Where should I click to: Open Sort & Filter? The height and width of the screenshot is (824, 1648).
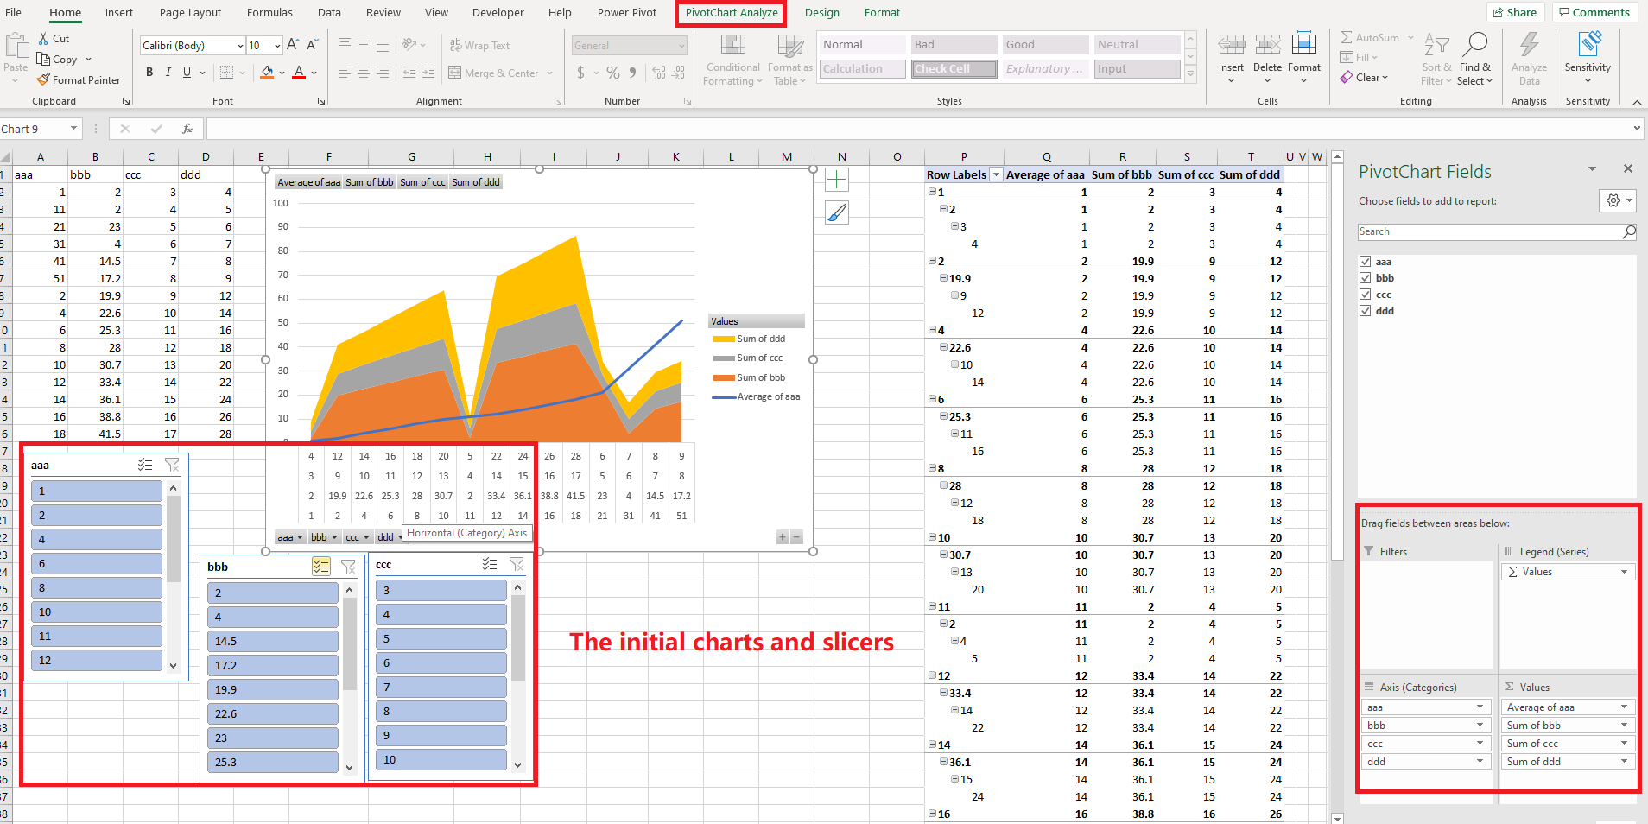[1436, 60]
